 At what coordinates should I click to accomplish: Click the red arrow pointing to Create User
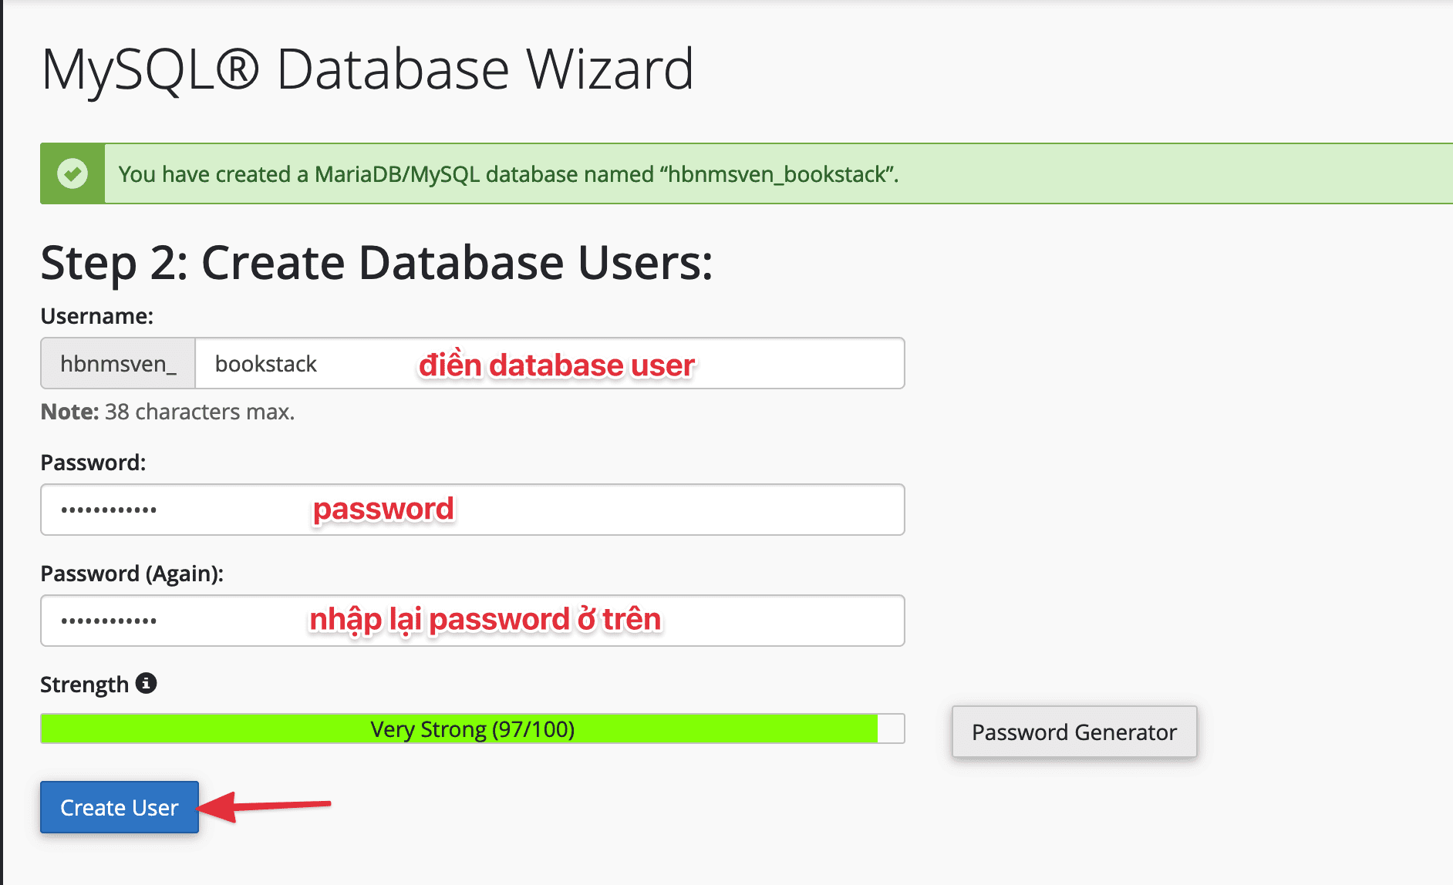coord(264,806)
